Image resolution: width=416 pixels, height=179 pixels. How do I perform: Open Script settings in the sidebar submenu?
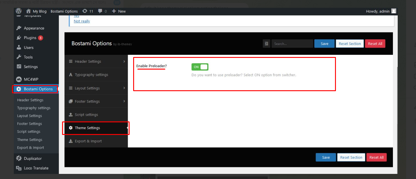pyautogui.click(x=28, y=131)
